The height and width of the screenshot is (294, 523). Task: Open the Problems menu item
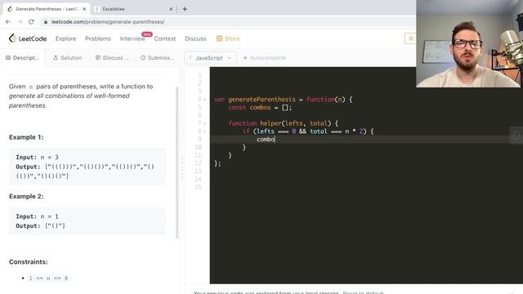click(98, 38)
